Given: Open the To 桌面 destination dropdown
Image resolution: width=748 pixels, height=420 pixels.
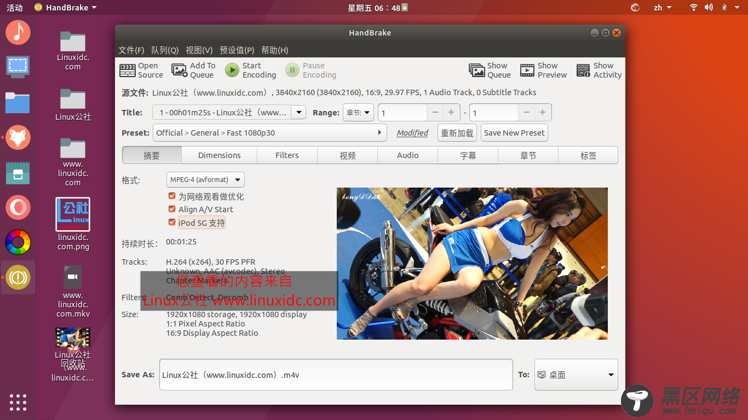Looking at the screenshot, I should point(576,375).
